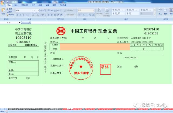Toggle Merge and Center
This screenshot has width=173, height=113.
(x=70, y=15)
